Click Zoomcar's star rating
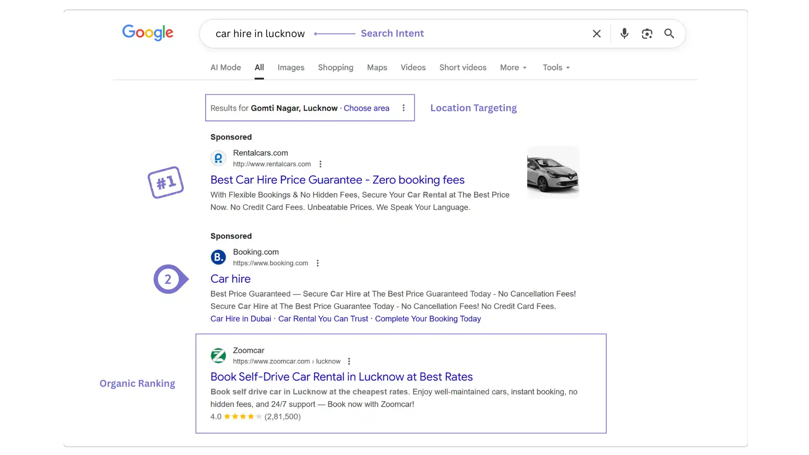The height and width of the screenshot is (455, 809). pyautogui.click(x=241, y=417)
